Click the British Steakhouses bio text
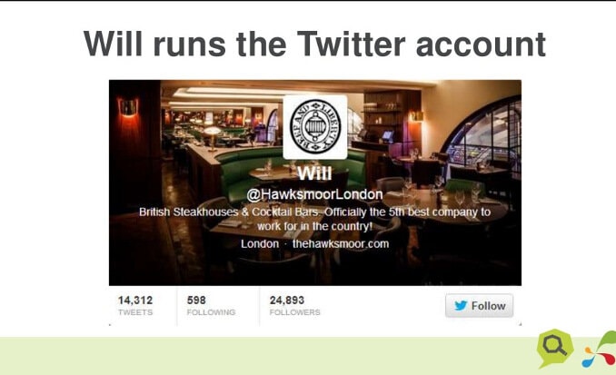This screenshot has width=616, height=375. tap(314, 219)
